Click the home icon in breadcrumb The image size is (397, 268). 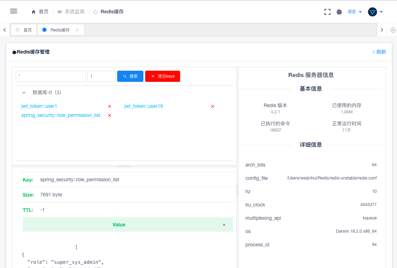point(34,12)
